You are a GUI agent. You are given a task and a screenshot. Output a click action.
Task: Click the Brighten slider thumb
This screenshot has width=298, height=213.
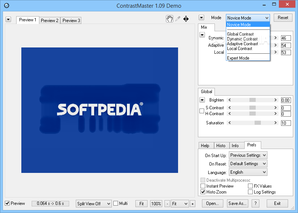coord(253,100)
